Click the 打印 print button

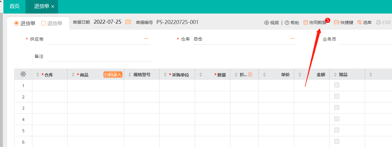coord(383,23)
